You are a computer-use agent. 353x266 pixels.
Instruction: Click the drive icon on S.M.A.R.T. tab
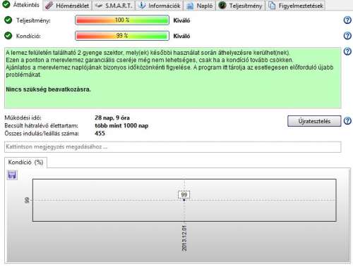tap(99, 6)
